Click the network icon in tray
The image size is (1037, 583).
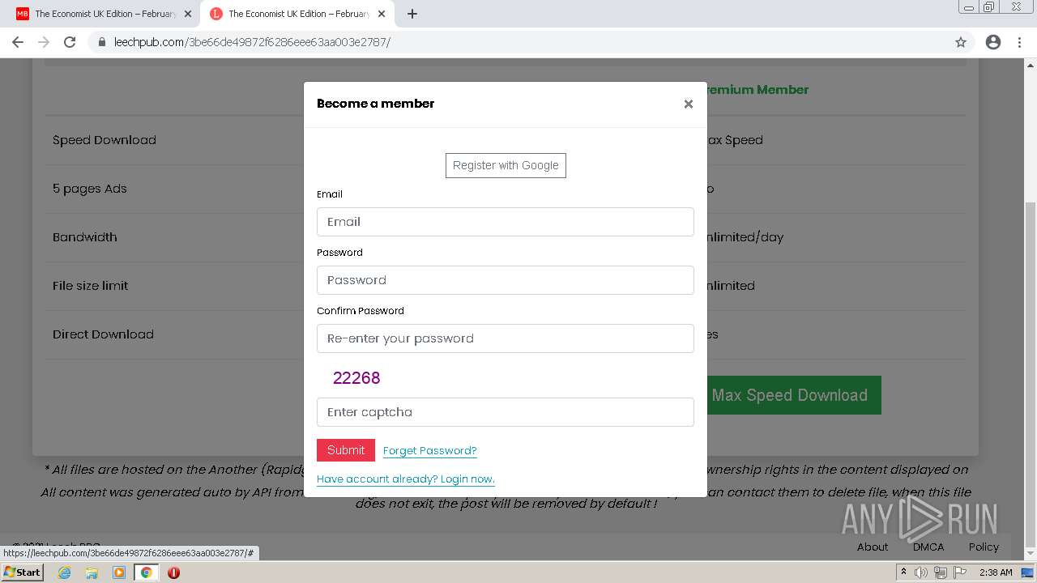point(941,572)
